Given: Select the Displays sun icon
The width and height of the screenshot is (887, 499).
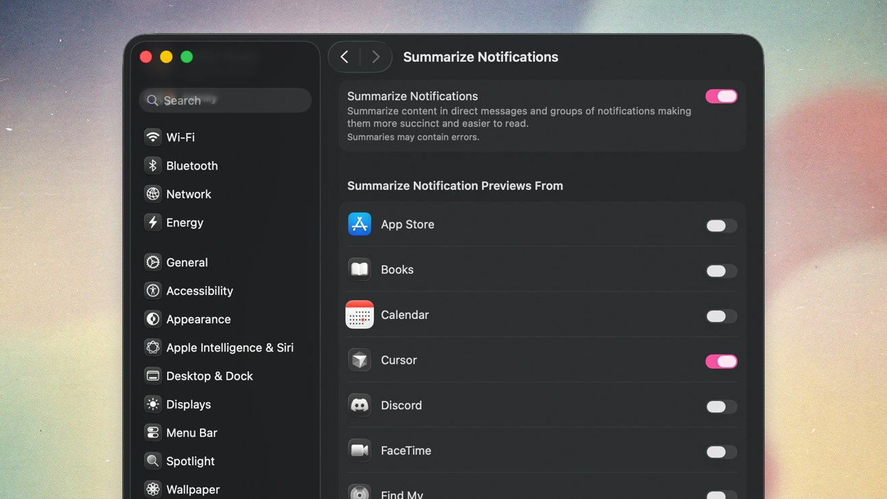Looking at the screenshot, I should click(x=153, y=404).
